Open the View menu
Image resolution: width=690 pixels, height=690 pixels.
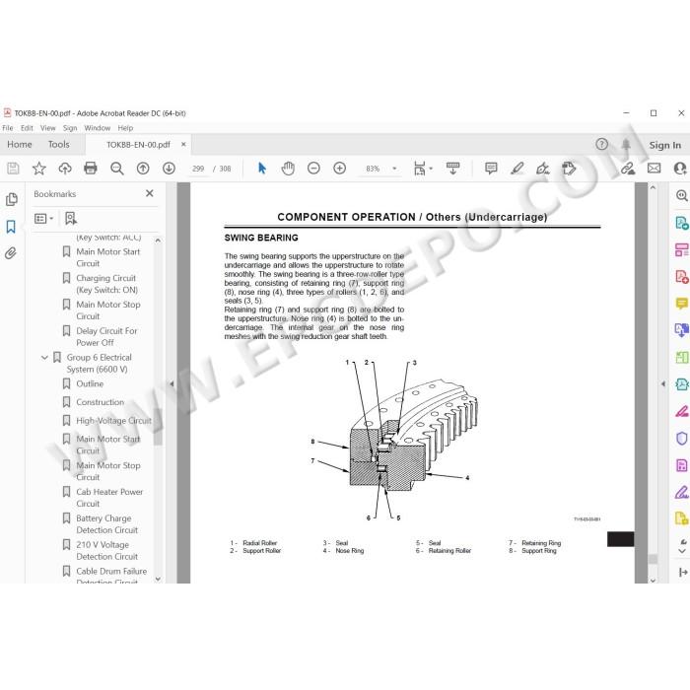pyautogui.click(x=48, y=128)
